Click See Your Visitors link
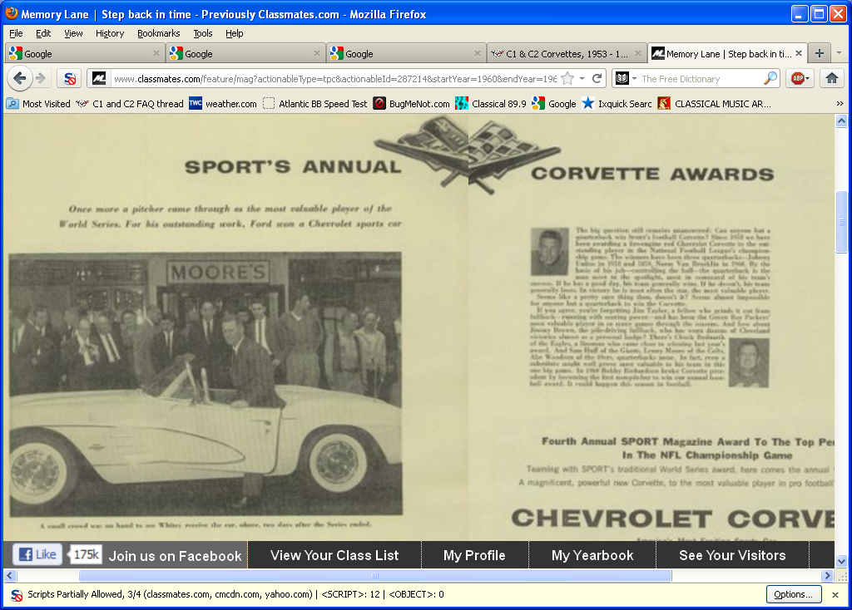Screen dimensions: 852x610 coord(732,555)
